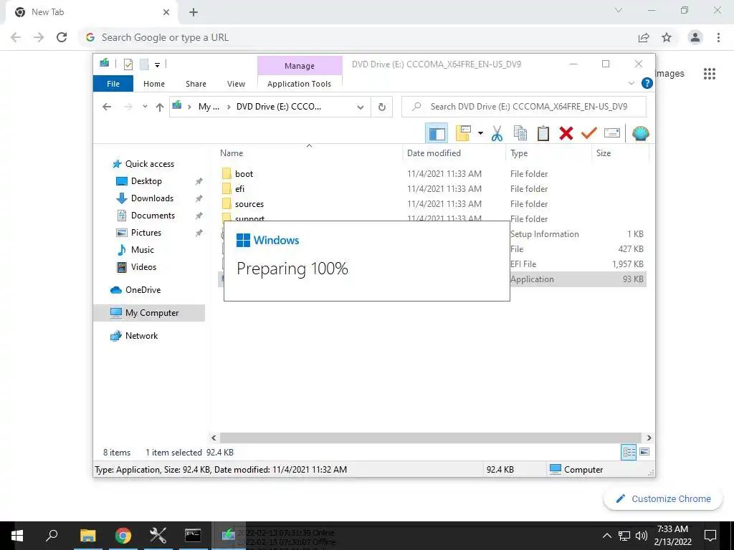This screenshot has width=734, height=550.
Task: Click the Search DVD Drive input field
Action: 524,107
